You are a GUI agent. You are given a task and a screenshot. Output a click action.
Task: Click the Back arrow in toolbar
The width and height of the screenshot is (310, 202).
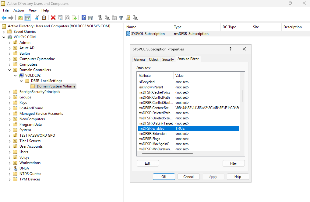[x=4, y=18]
